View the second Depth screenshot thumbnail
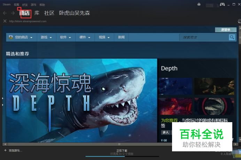This screenshot has width=241, height=160. click(214, 86)
